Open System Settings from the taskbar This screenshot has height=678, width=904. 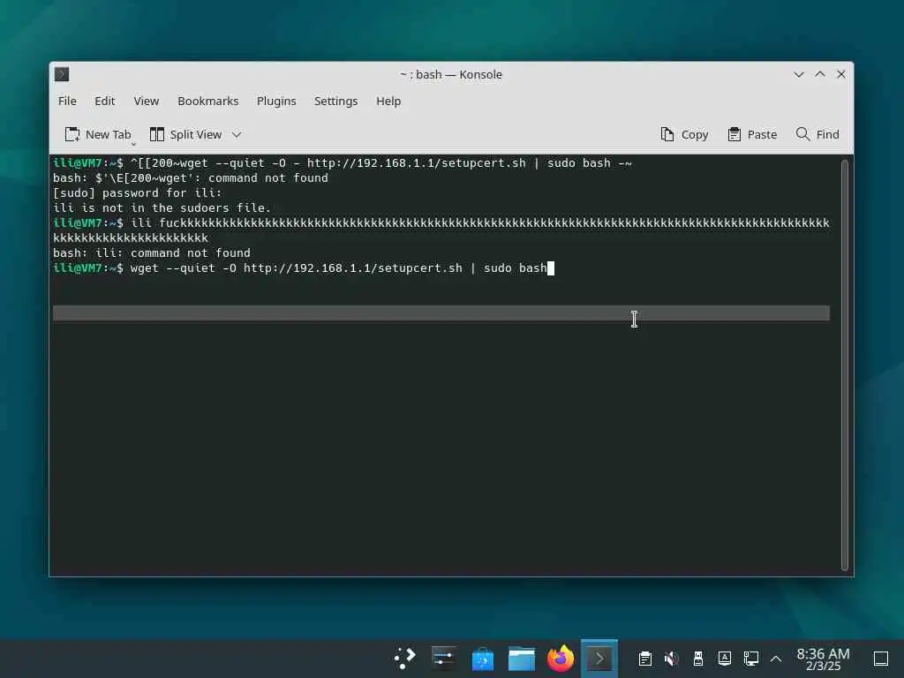443,659
